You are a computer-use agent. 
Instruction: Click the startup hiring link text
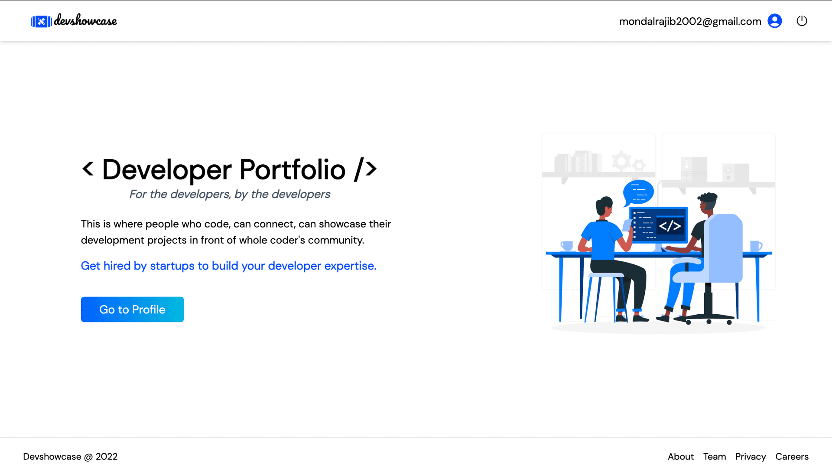click(228, 265)
